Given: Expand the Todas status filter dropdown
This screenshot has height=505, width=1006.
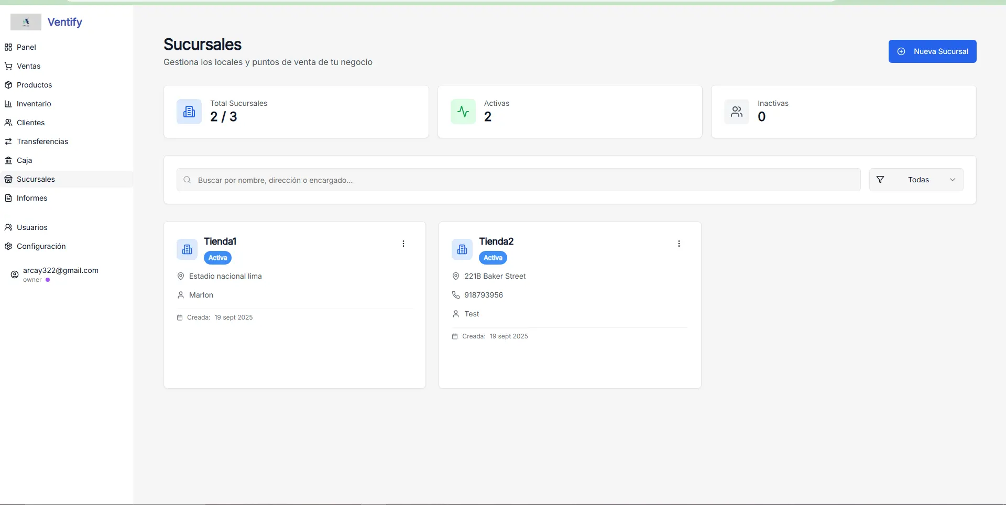Looking at the screenshot, I should [x=917, y=180].
